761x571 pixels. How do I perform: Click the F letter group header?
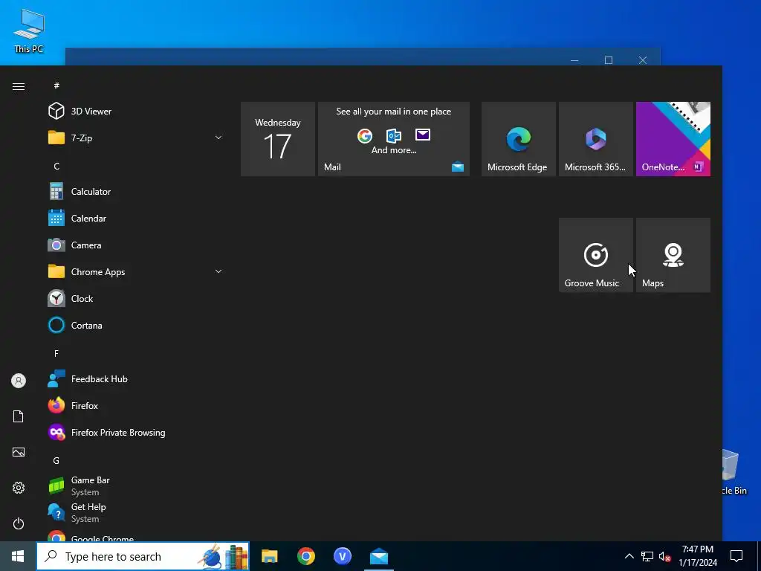click(56, 353)
